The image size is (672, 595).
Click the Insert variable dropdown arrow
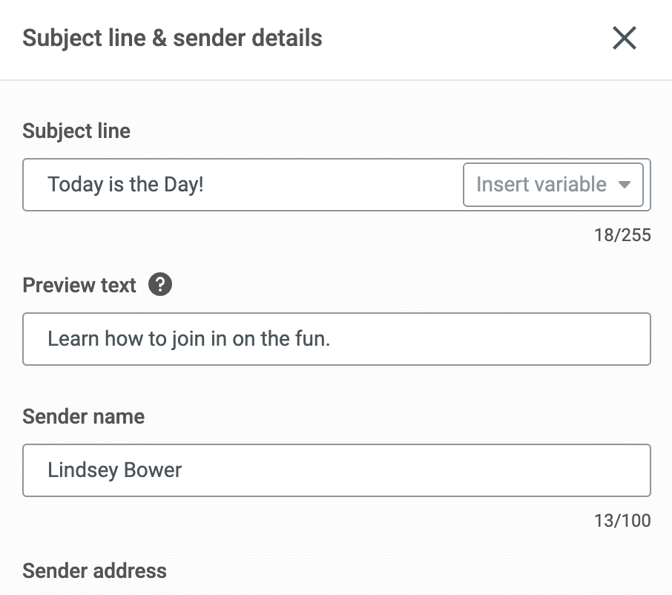[625, 185]
